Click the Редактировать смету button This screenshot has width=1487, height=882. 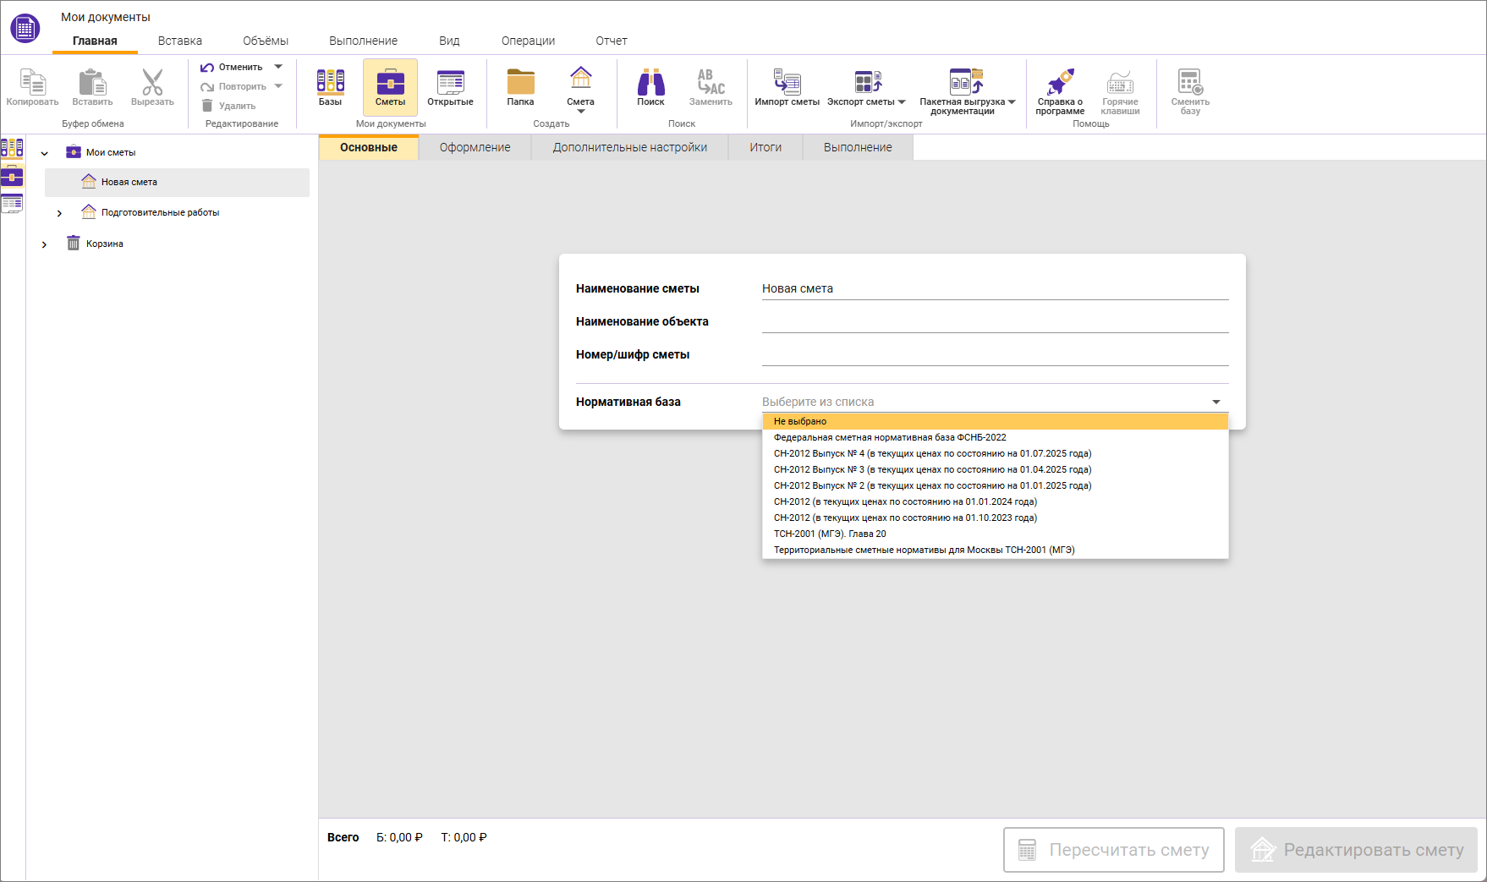(1356, 850)
